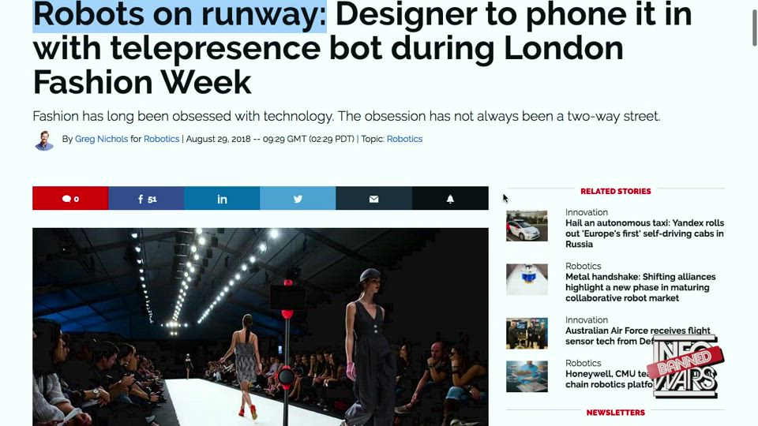Viewport: 758px width, 426px height.
Task: Share article via Twitter bird icon
Action: 298,199
